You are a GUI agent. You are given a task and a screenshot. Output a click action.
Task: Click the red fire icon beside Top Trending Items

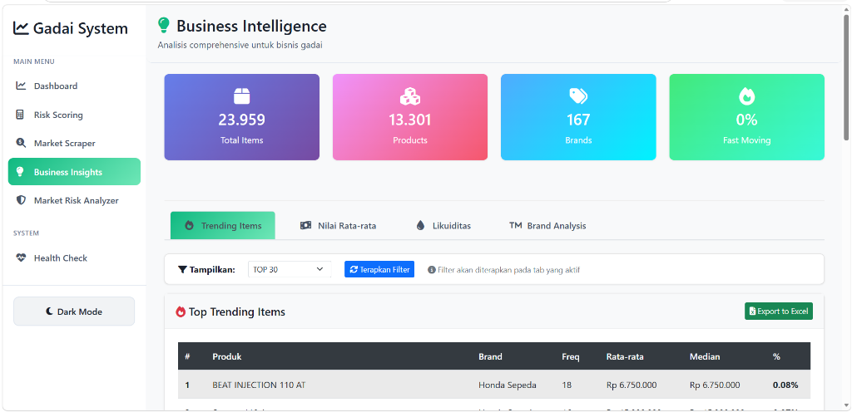coord(181,311)
